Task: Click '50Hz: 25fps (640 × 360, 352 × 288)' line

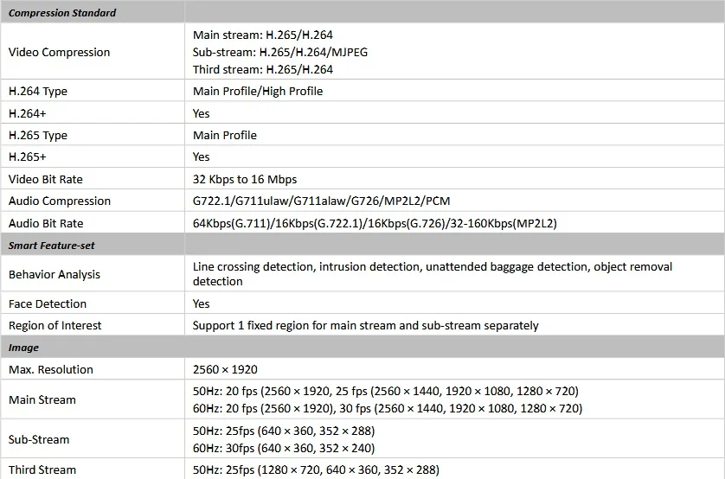Action: click(284, 431)
